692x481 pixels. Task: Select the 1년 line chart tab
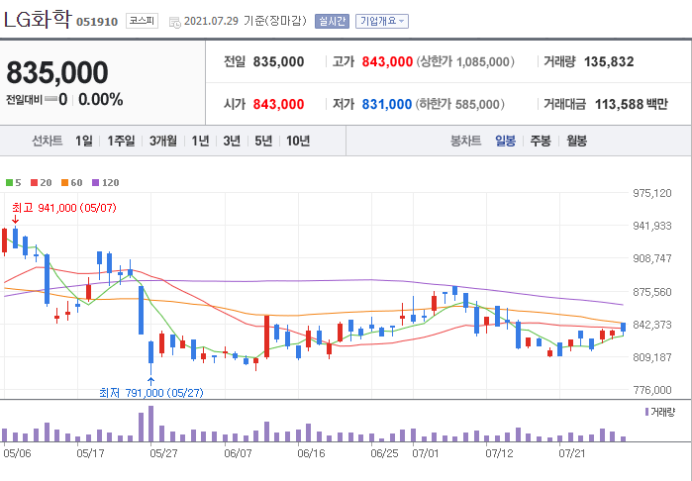[200, 141]
